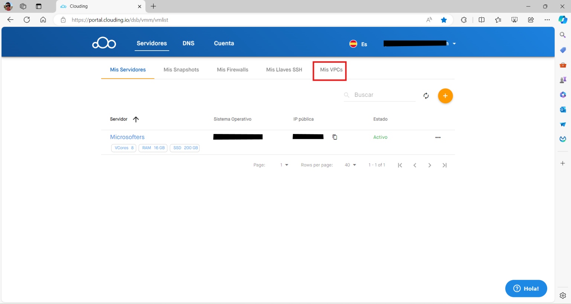Open the Edge settings and more menu

tap(547, 20)
